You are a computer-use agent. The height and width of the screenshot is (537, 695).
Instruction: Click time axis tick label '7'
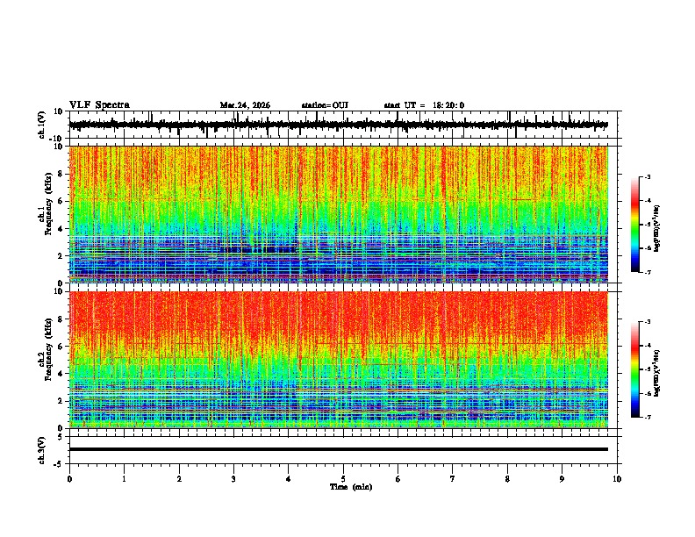pos(453,479)
